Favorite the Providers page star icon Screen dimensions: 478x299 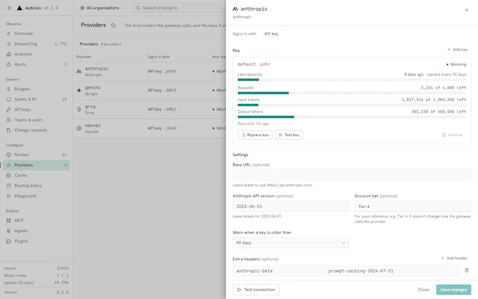pos(113,25)
